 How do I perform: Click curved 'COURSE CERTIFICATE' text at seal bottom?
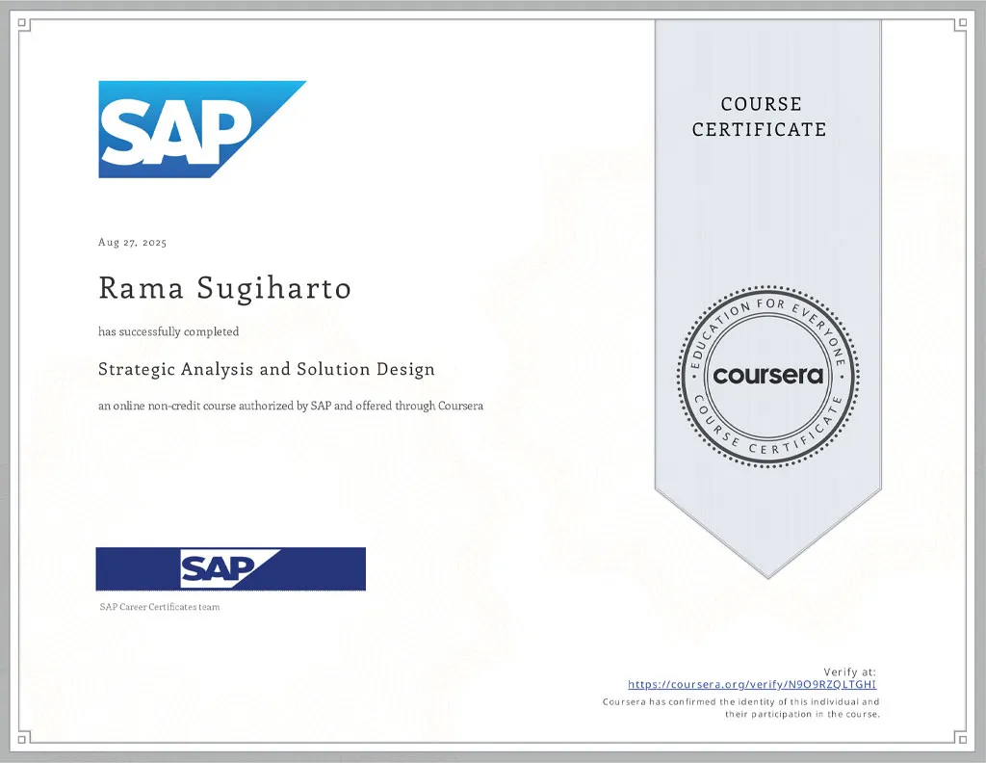point(768,438)
